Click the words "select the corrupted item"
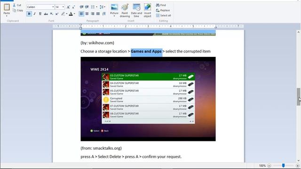The image size is (301, 169). click(188, 51)
